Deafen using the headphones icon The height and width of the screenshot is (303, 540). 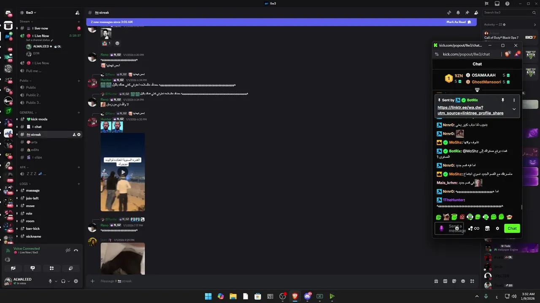[x=63, y=281]
